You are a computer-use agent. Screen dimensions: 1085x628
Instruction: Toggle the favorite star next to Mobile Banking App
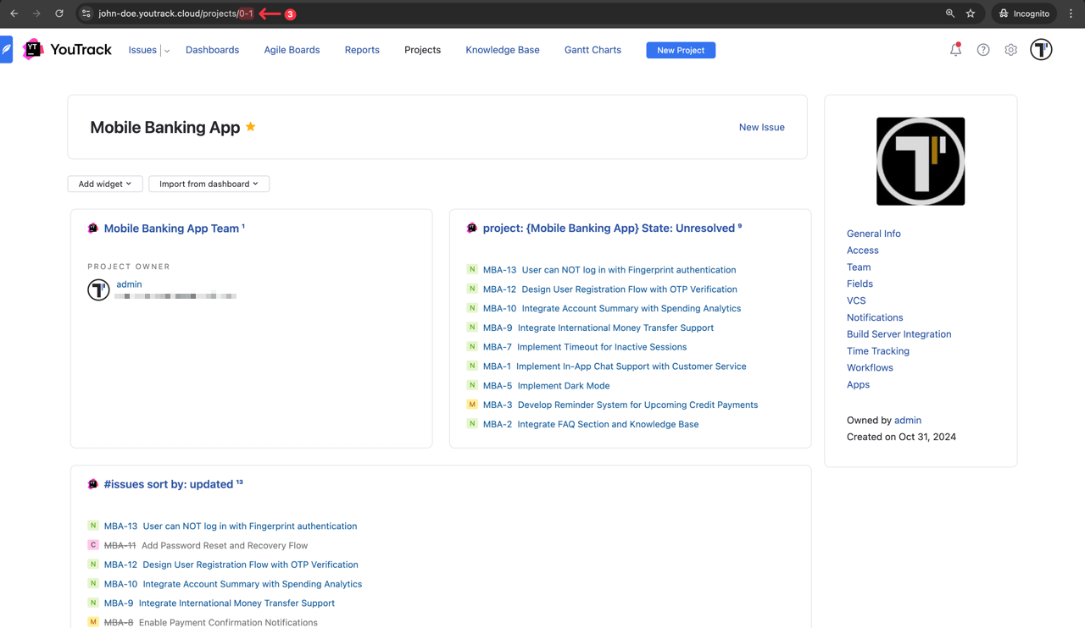251,127
